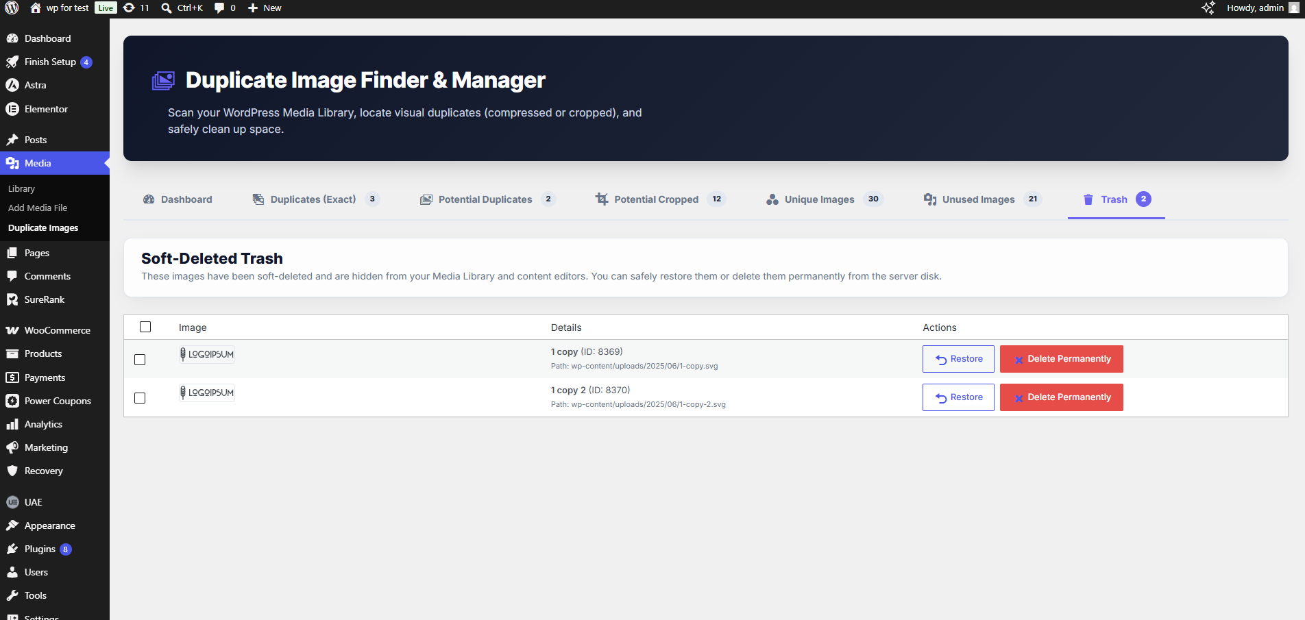Open Duplicate Images submenu link
This screenshot has width=1305, height=620.
(x=43, y=227)
